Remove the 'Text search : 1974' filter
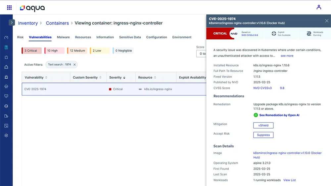This screenshot has width=331, height=186. [x=74, y=65]
